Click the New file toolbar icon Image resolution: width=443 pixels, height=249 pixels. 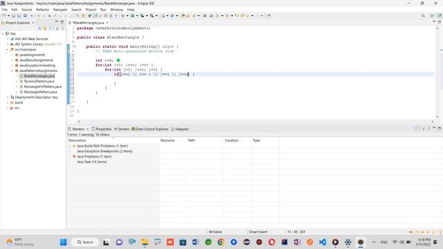point(4,16)
